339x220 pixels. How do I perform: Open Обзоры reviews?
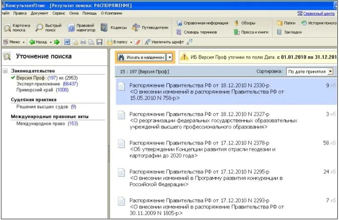(245, 23)
